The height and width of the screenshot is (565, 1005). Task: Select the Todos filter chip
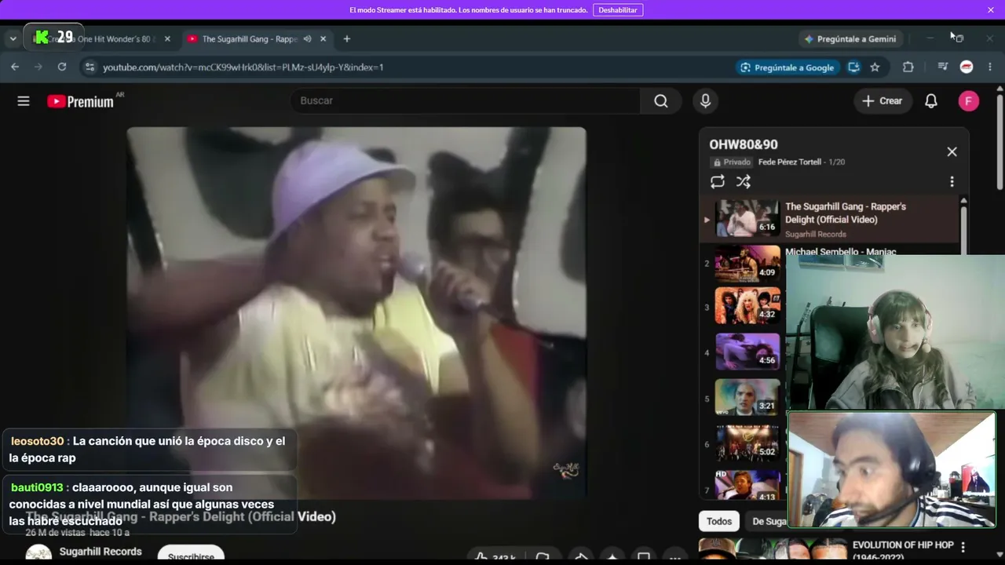719,521
